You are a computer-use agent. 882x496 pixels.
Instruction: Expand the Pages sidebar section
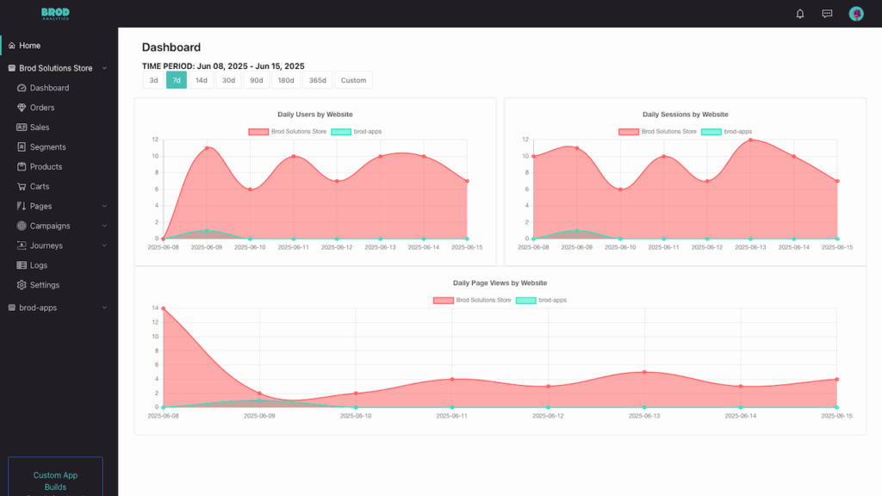(x=105, y=206)
